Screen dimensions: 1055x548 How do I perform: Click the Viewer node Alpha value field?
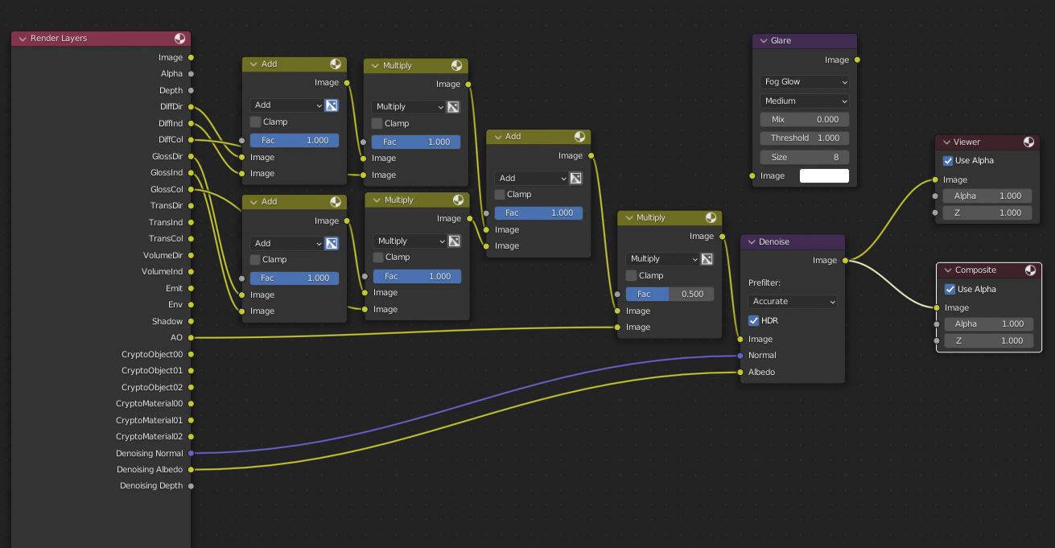pyautogui.click(x=987, y=196)
